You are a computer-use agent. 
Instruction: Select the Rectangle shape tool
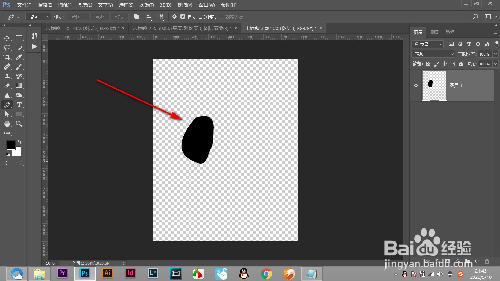click(19, 114)
